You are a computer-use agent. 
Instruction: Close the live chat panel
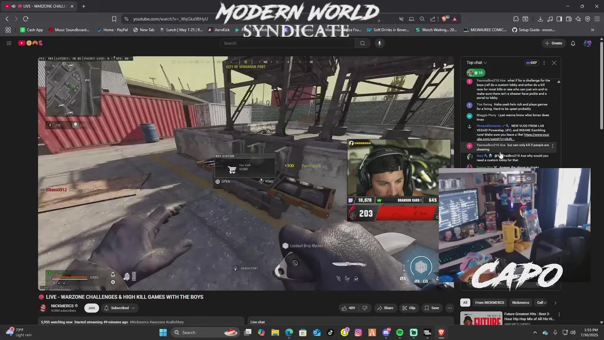point(554,63)
